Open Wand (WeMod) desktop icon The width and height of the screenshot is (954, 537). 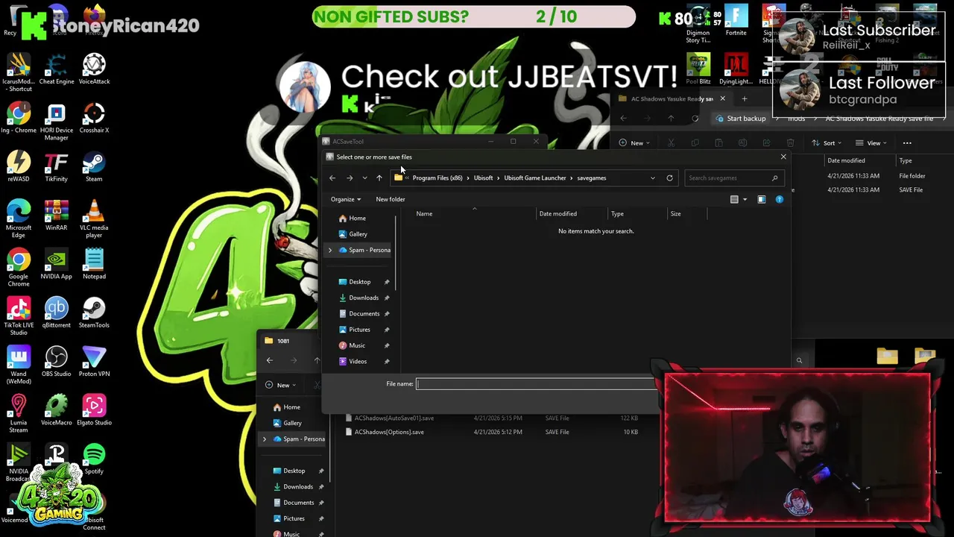click(19, 364)
